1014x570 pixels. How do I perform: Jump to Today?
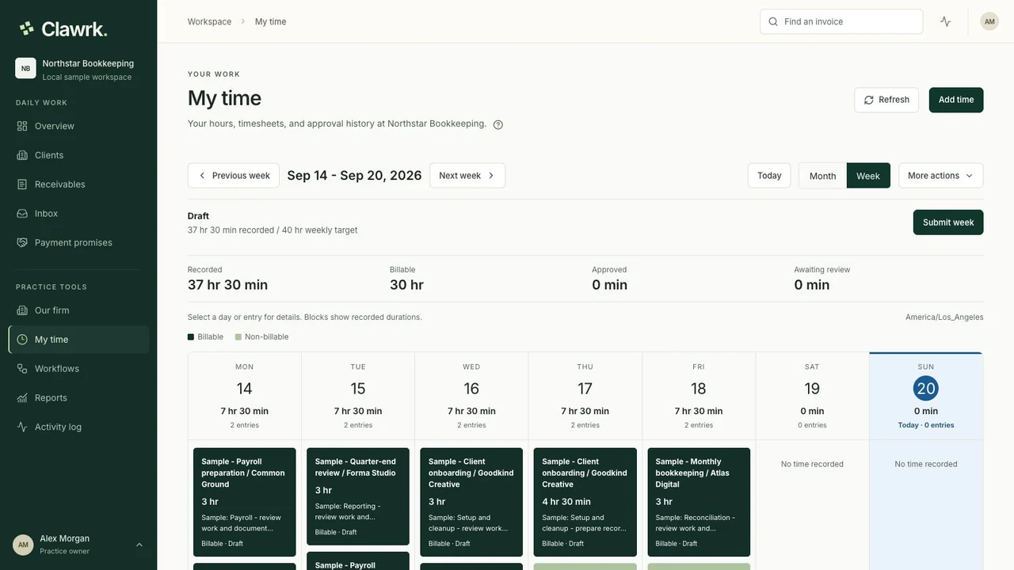[x=769, y=176]
